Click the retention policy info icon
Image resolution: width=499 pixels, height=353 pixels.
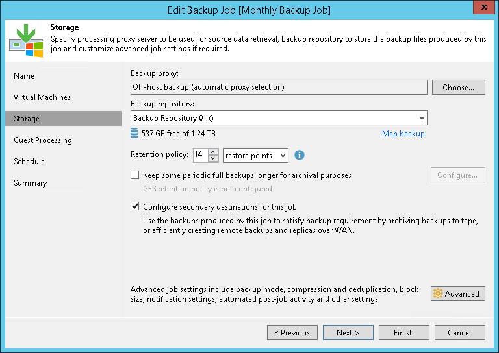[x=300, y=156]
